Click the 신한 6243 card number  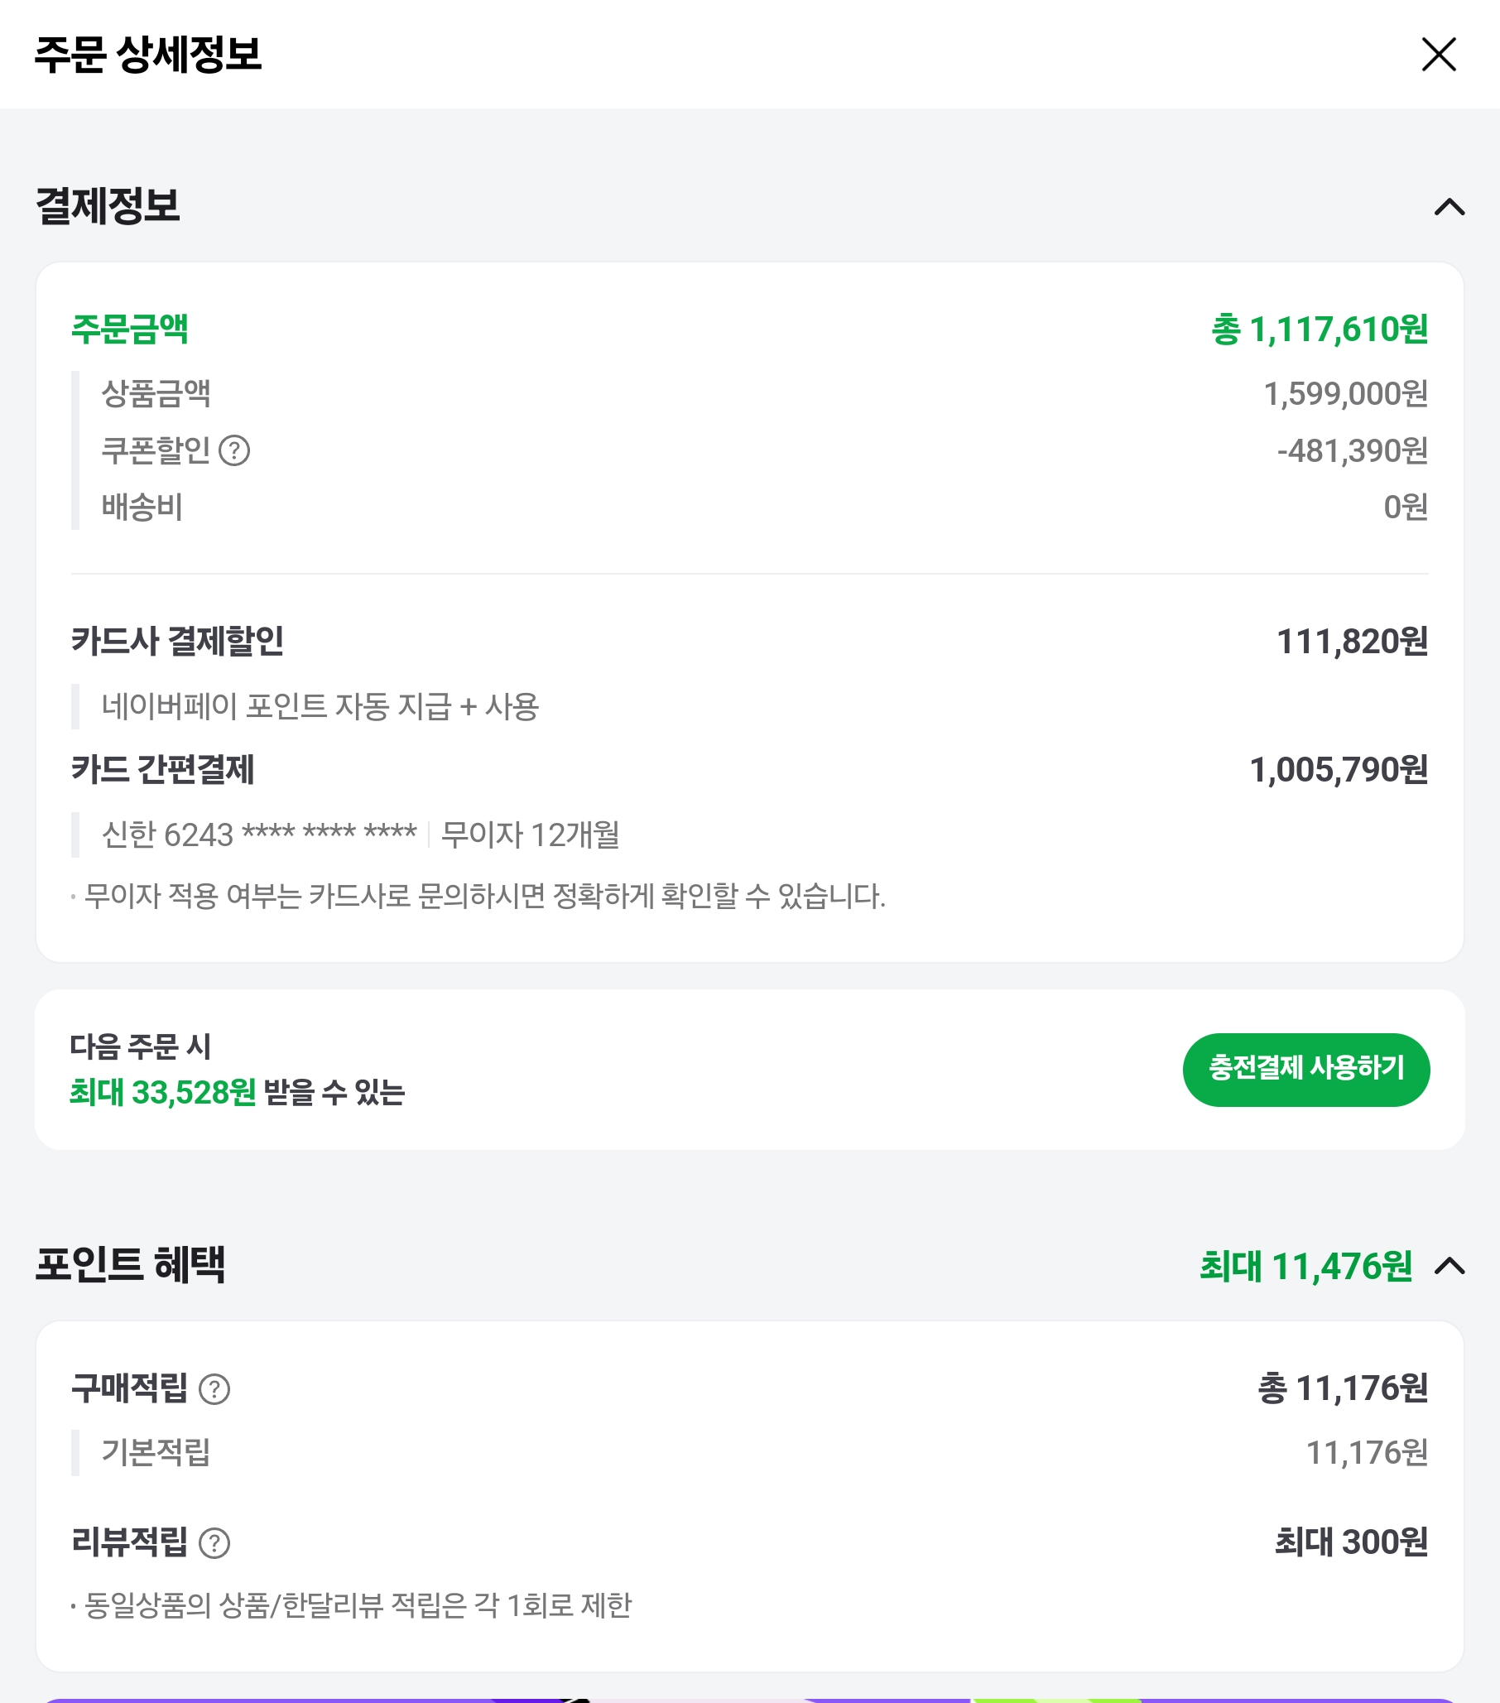258,834
